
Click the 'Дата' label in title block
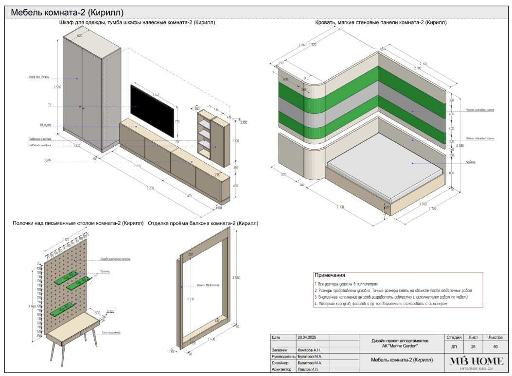point(276,337)
